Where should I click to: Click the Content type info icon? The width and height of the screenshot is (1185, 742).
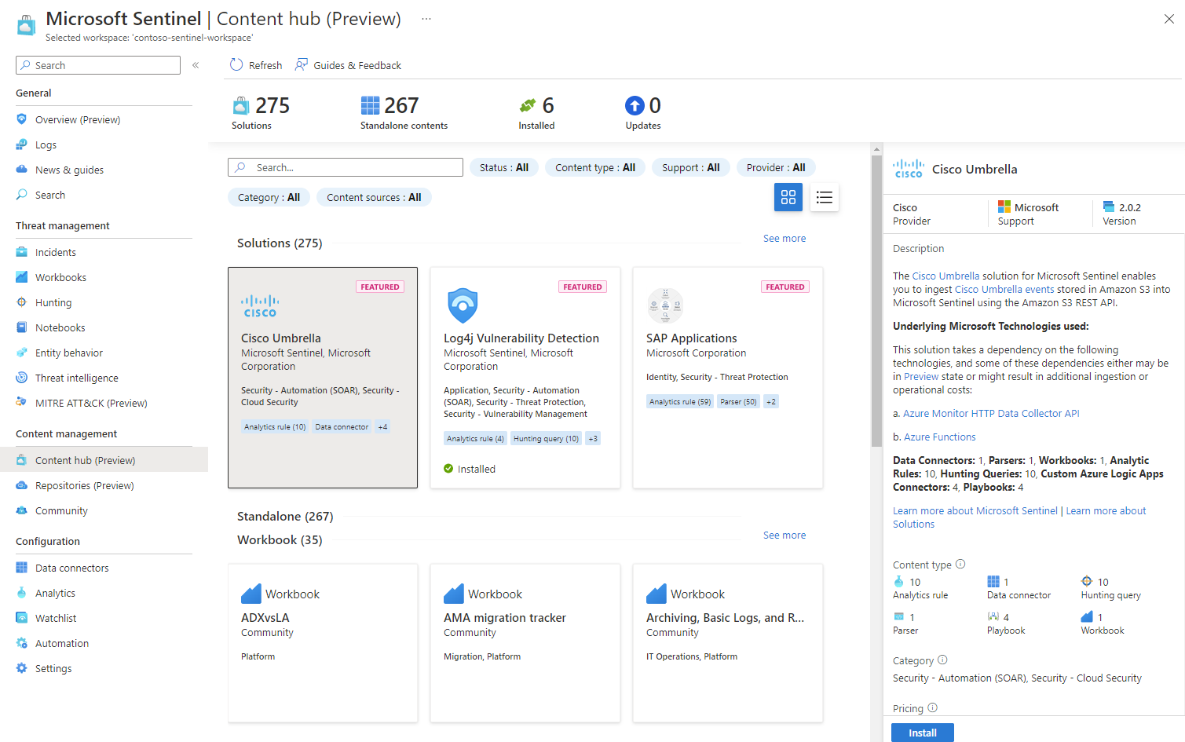click(x=960, y=564)
